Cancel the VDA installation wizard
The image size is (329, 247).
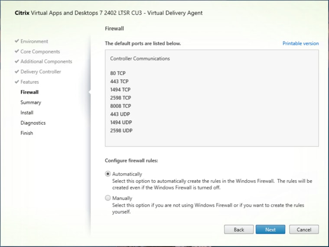(304, 230)
